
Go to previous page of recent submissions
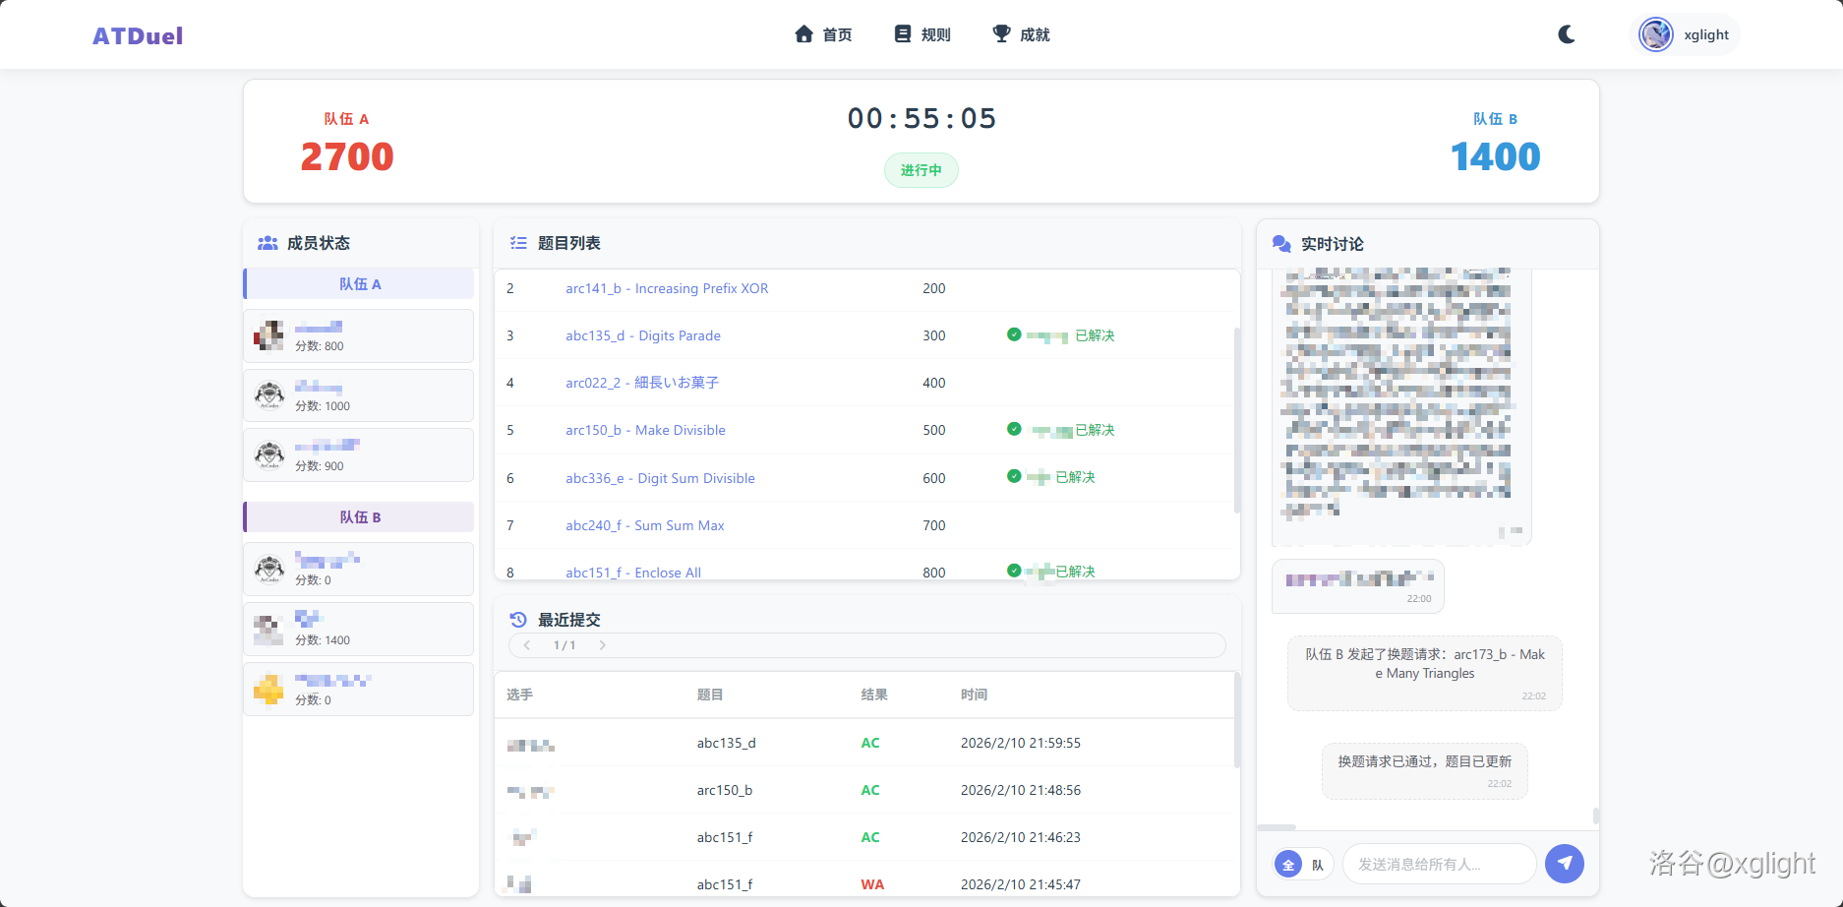527,645
